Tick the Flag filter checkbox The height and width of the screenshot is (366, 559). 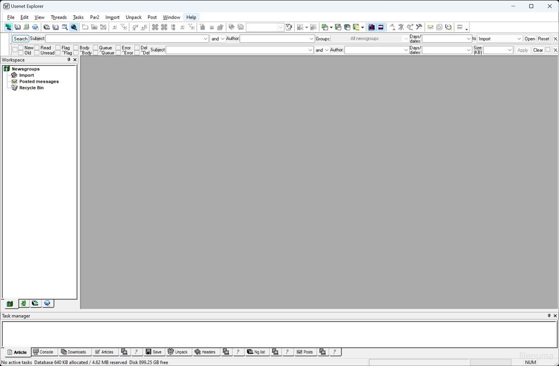pyautogui.click(x=58, y=48)
